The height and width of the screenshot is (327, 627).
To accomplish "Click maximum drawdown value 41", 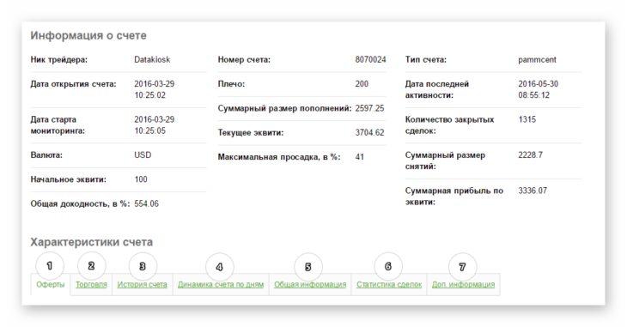I will [360, 157].
